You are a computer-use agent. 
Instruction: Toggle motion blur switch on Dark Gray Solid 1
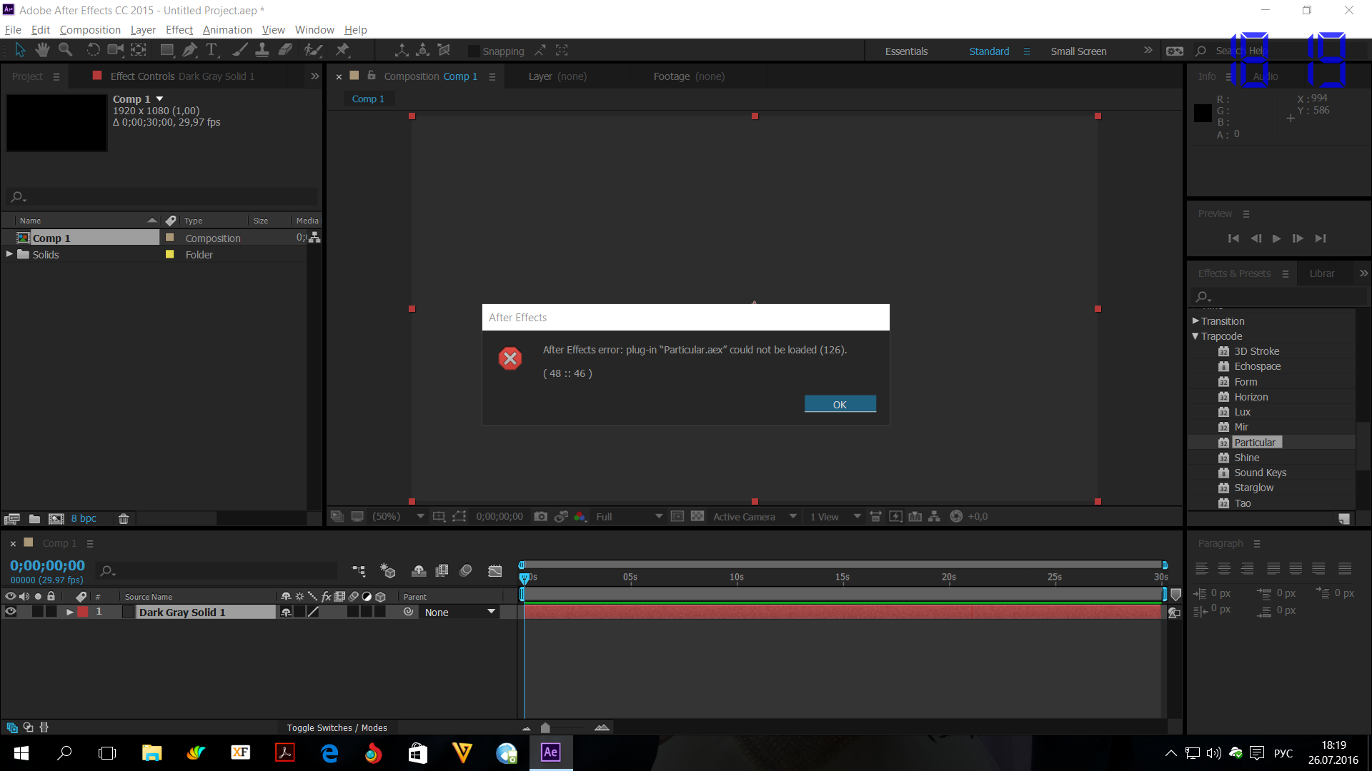pyautogui.click(x=353, y=612)
